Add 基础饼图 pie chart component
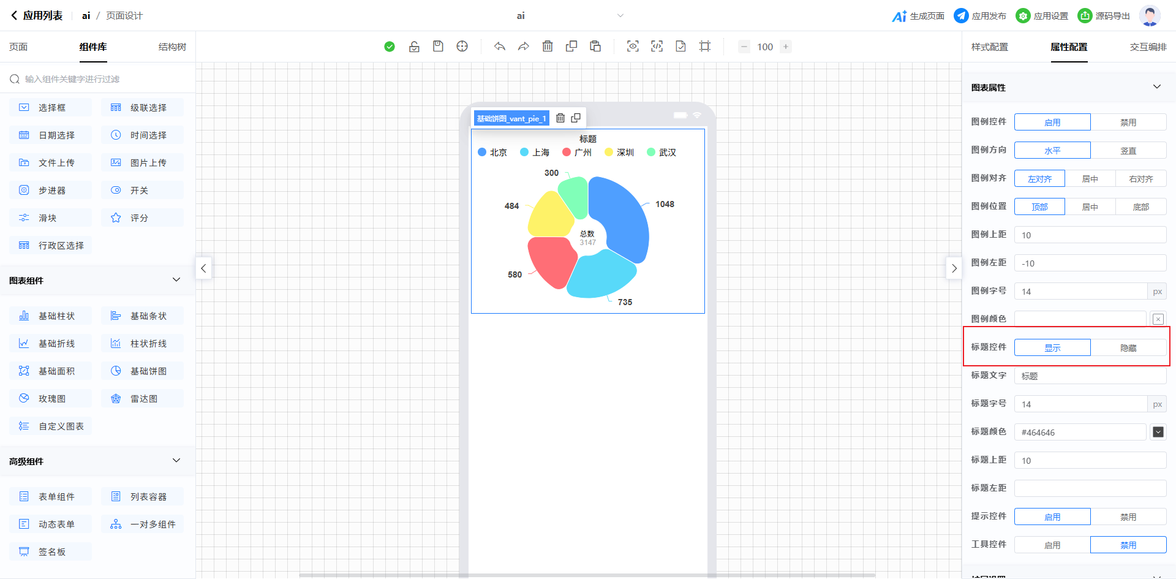 tap(142, 371)
